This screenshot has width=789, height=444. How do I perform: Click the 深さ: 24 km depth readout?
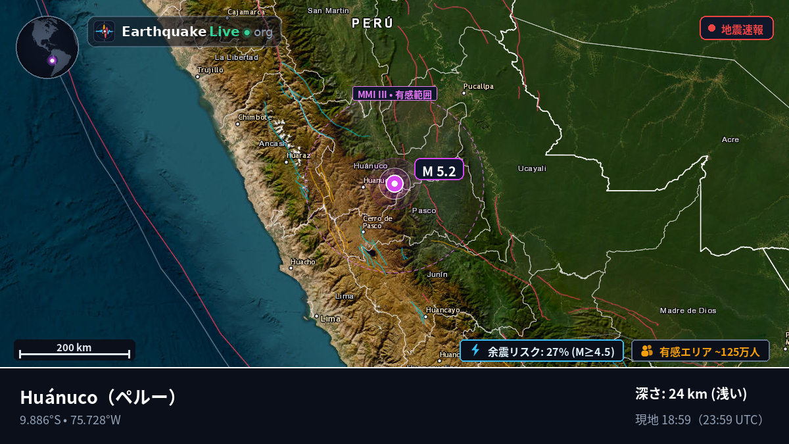692,394
